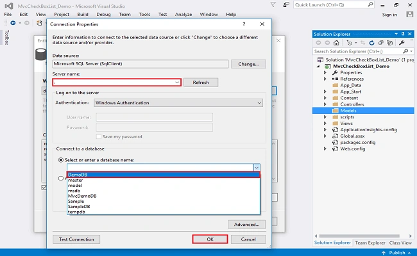Open the Toolbox side tab

[x=6, y=37]
